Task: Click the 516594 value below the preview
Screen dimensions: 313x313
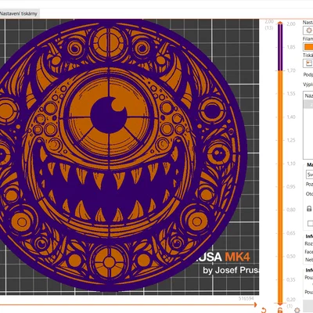Action: click(246, 298)
